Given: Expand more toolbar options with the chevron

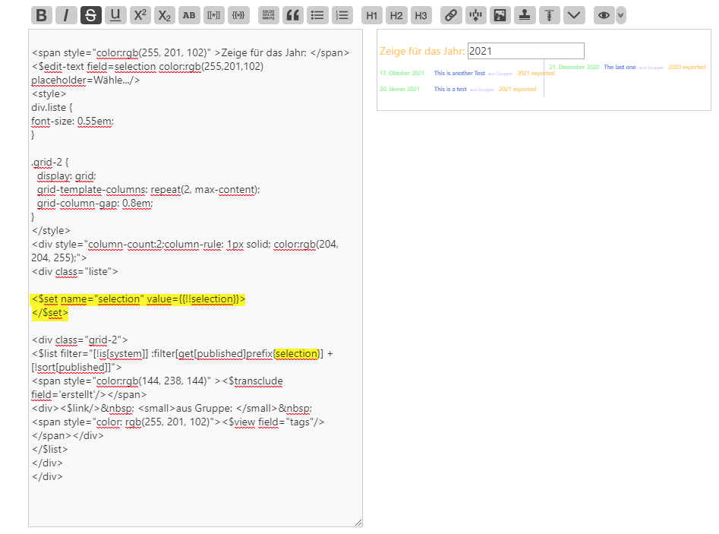Looking at the screenshot, I should pyautogui.click(x=574, y=15).
